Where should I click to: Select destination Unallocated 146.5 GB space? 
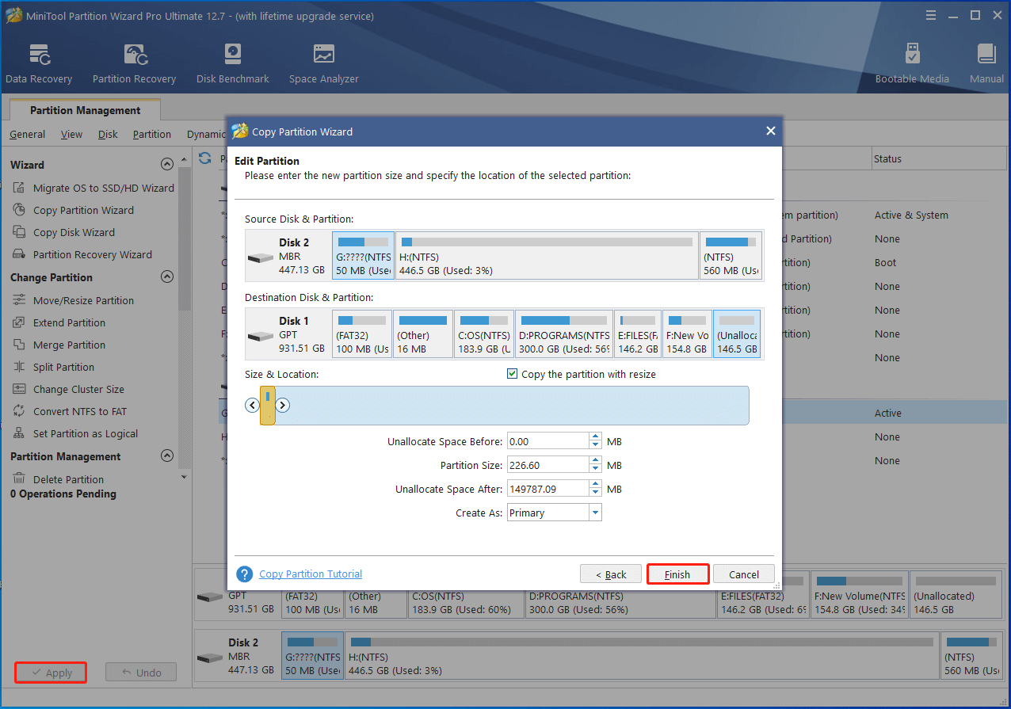tap(737, 334)
